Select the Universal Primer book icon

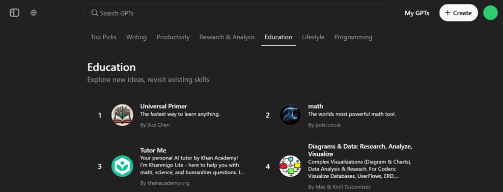[x=122, y=115]
